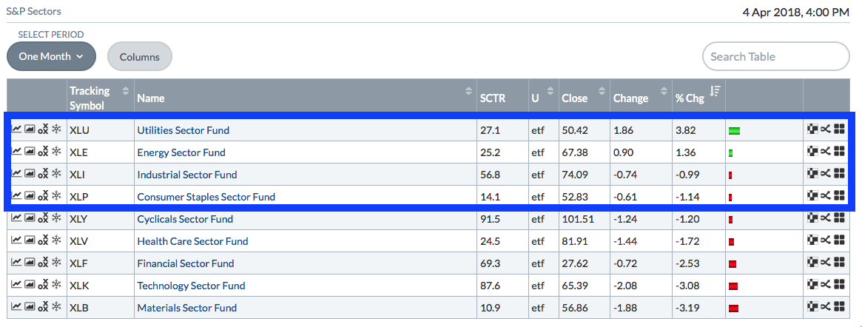
Task: Open the crossing-lines PerfChart icon for XLB
Action: 826,307
